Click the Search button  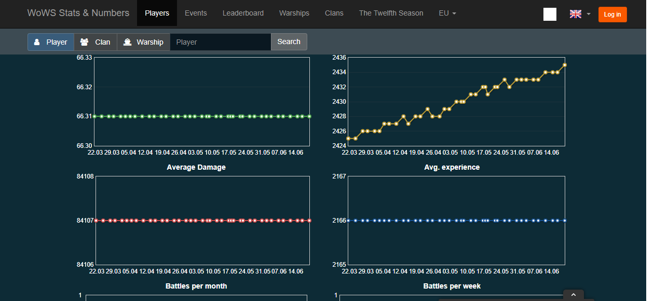pyautogui.click(x=289, y=42)
